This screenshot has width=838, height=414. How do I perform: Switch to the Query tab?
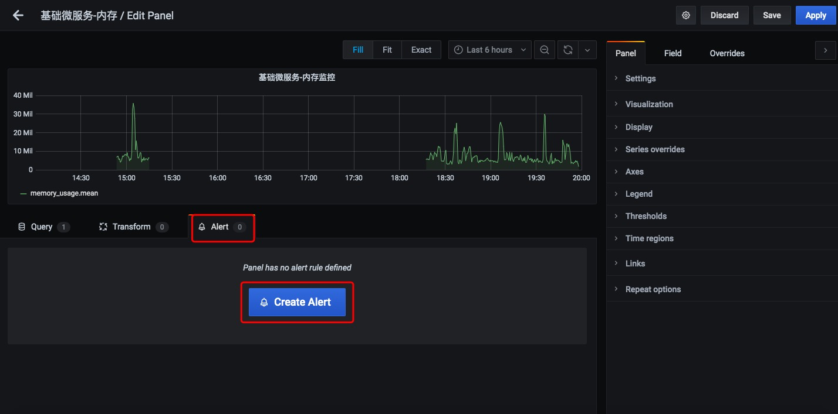pos(44,227)
